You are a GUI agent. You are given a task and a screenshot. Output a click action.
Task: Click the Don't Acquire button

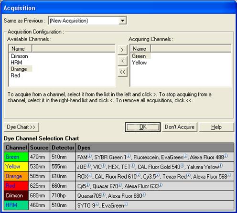pos(180,127)
